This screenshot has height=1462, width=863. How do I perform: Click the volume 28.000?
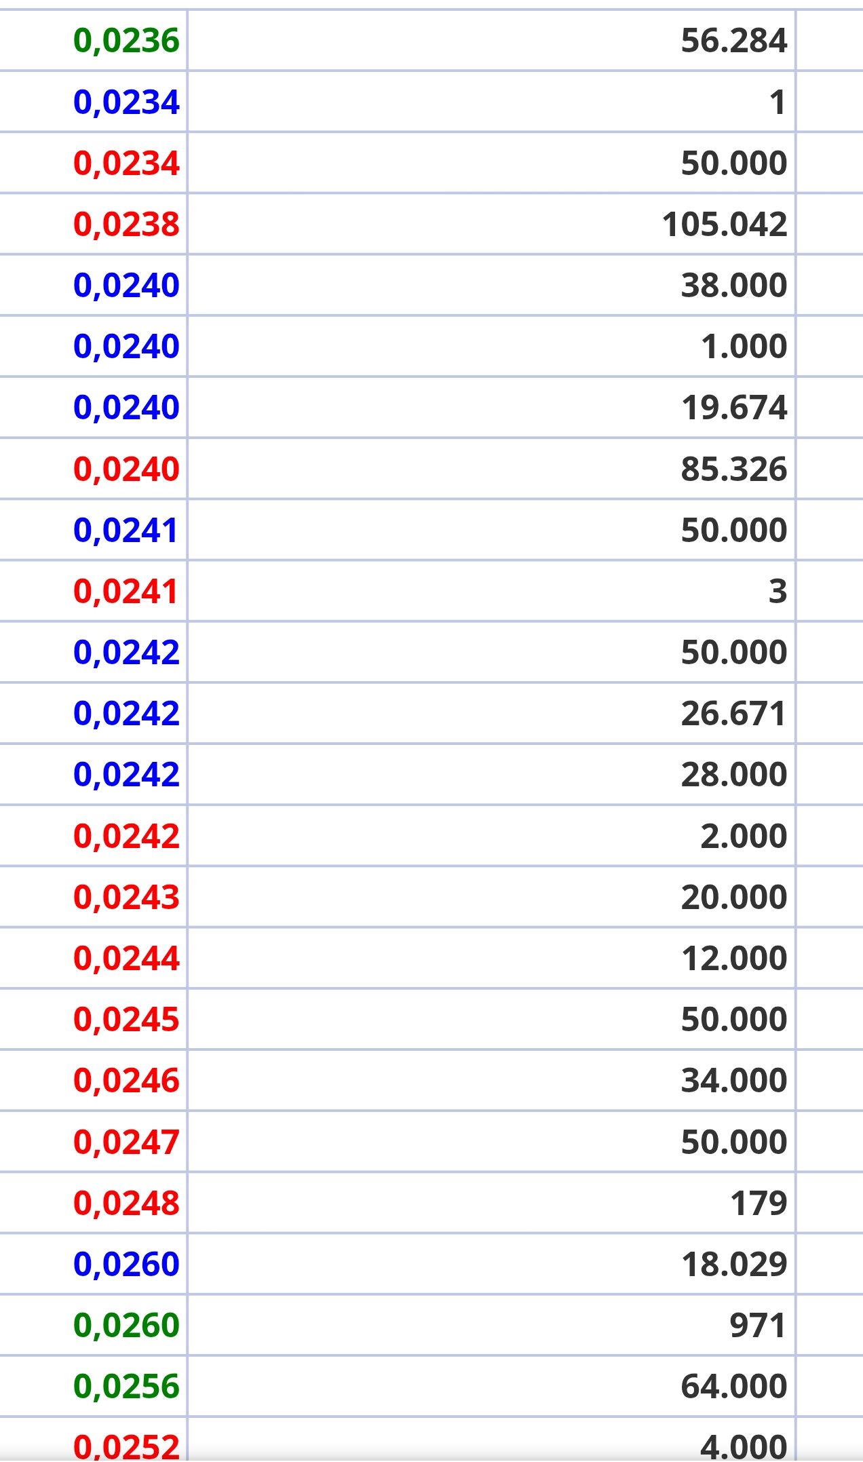734,775
